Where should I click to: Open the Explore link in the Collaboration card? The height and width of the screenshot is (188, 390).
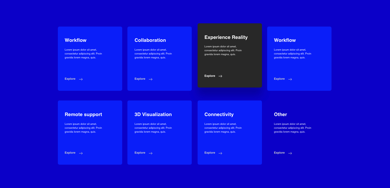pyautogui.click(x=140, y=79)
